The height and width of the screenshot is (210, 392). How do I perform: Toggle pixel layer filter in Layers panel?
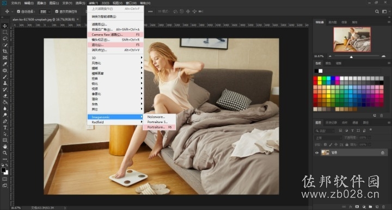(x=340, y=131)
